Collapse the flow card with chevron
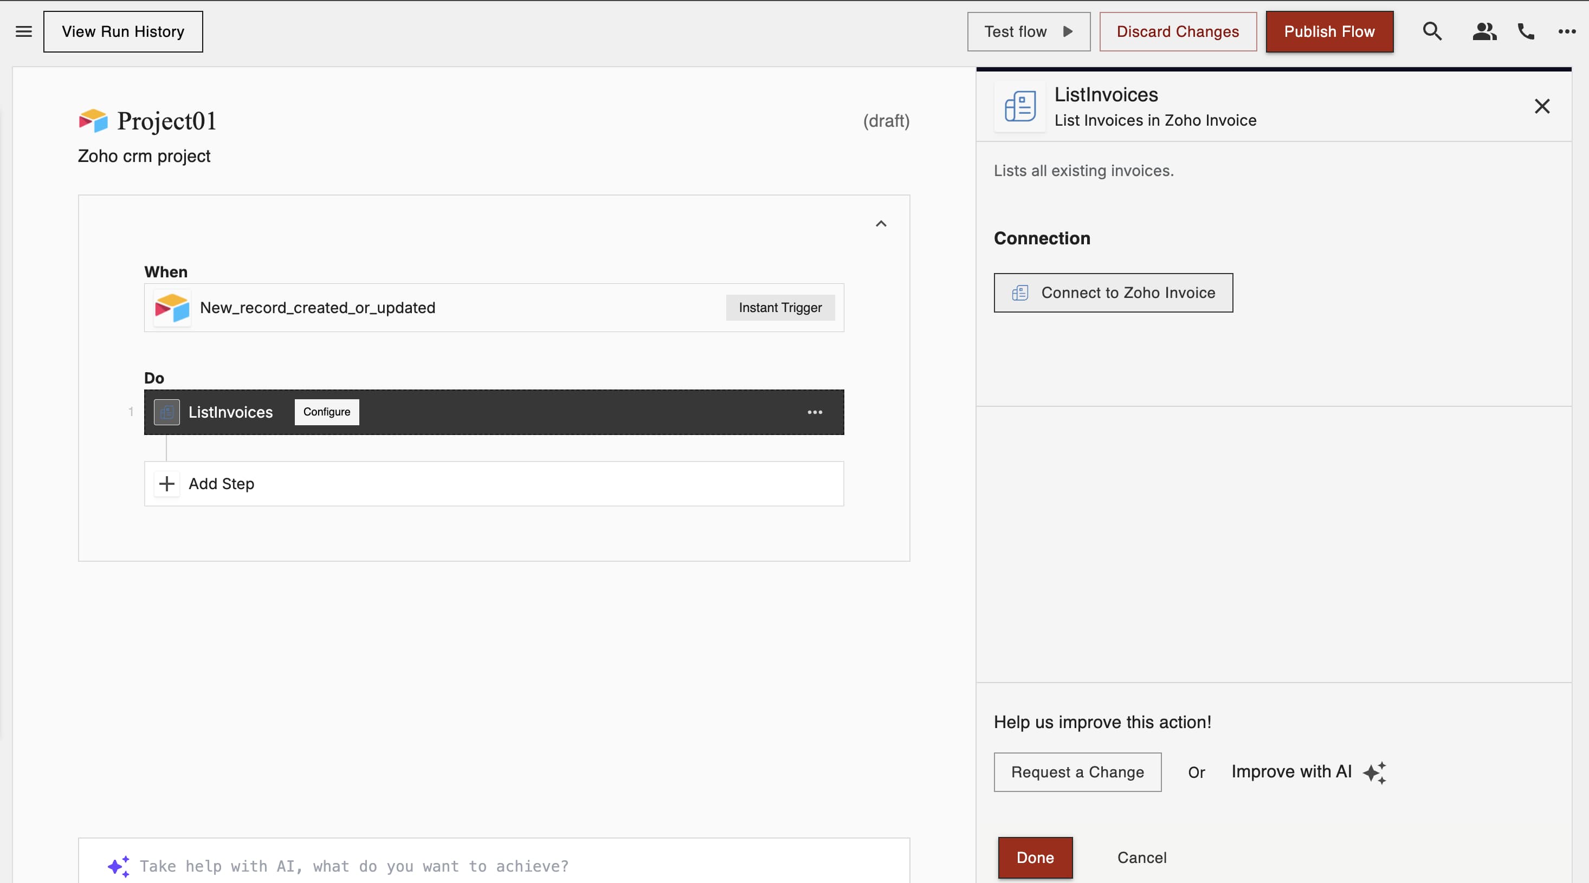This screenshot has height=883, width=1589. click(881, 224)
